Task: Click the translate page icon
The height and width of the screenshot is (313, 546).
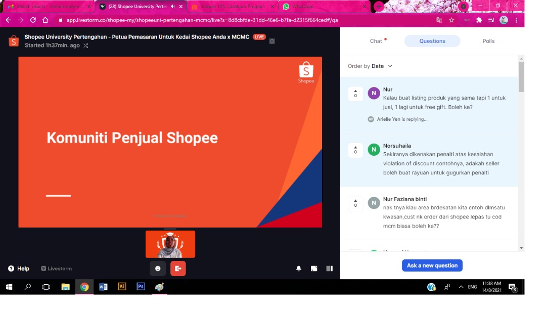Action: coord(439,20)
